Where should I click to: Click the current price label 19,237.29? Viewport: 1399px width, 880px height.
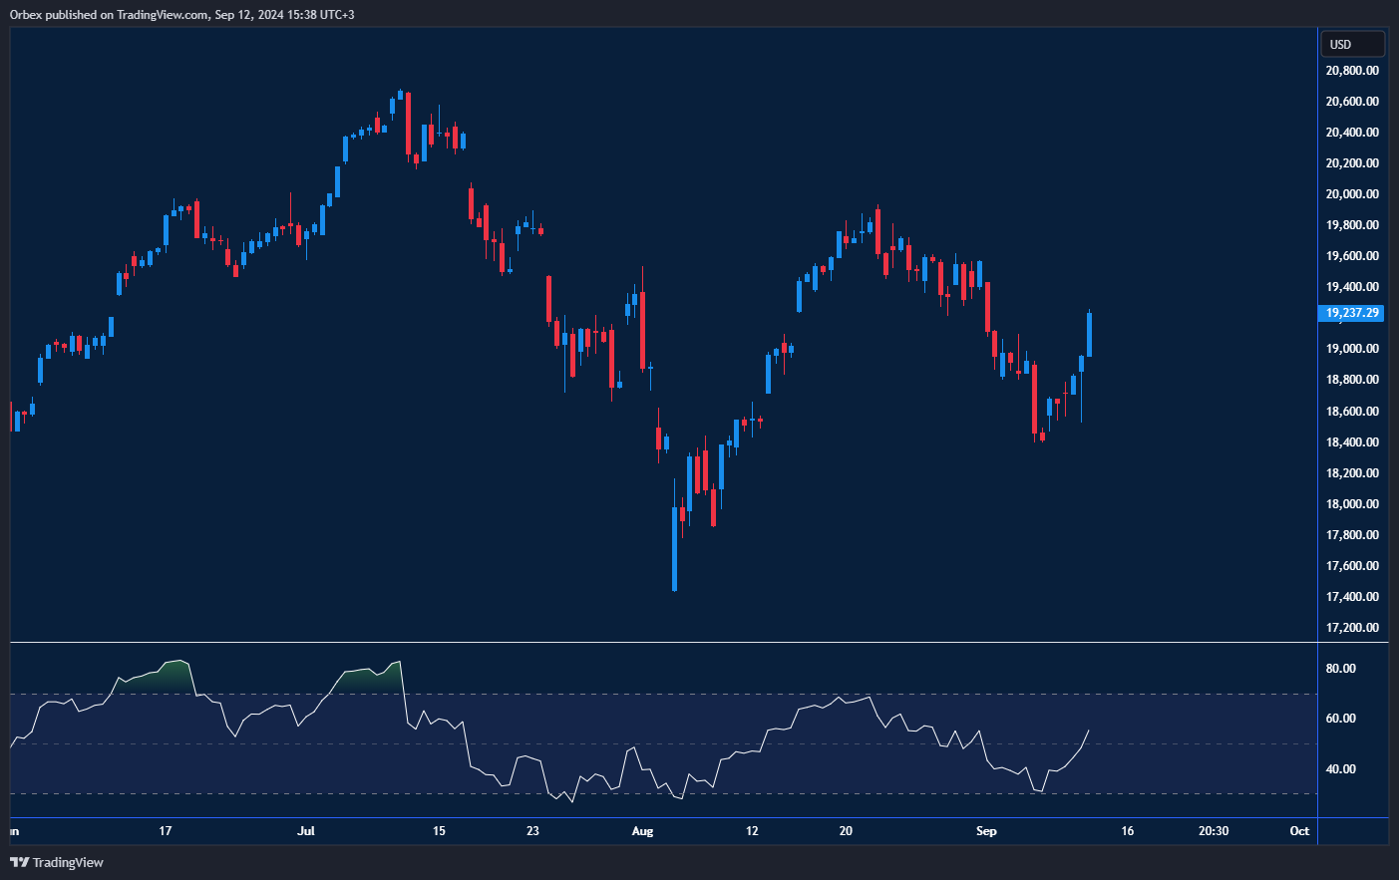click(x=1352, y=313)
